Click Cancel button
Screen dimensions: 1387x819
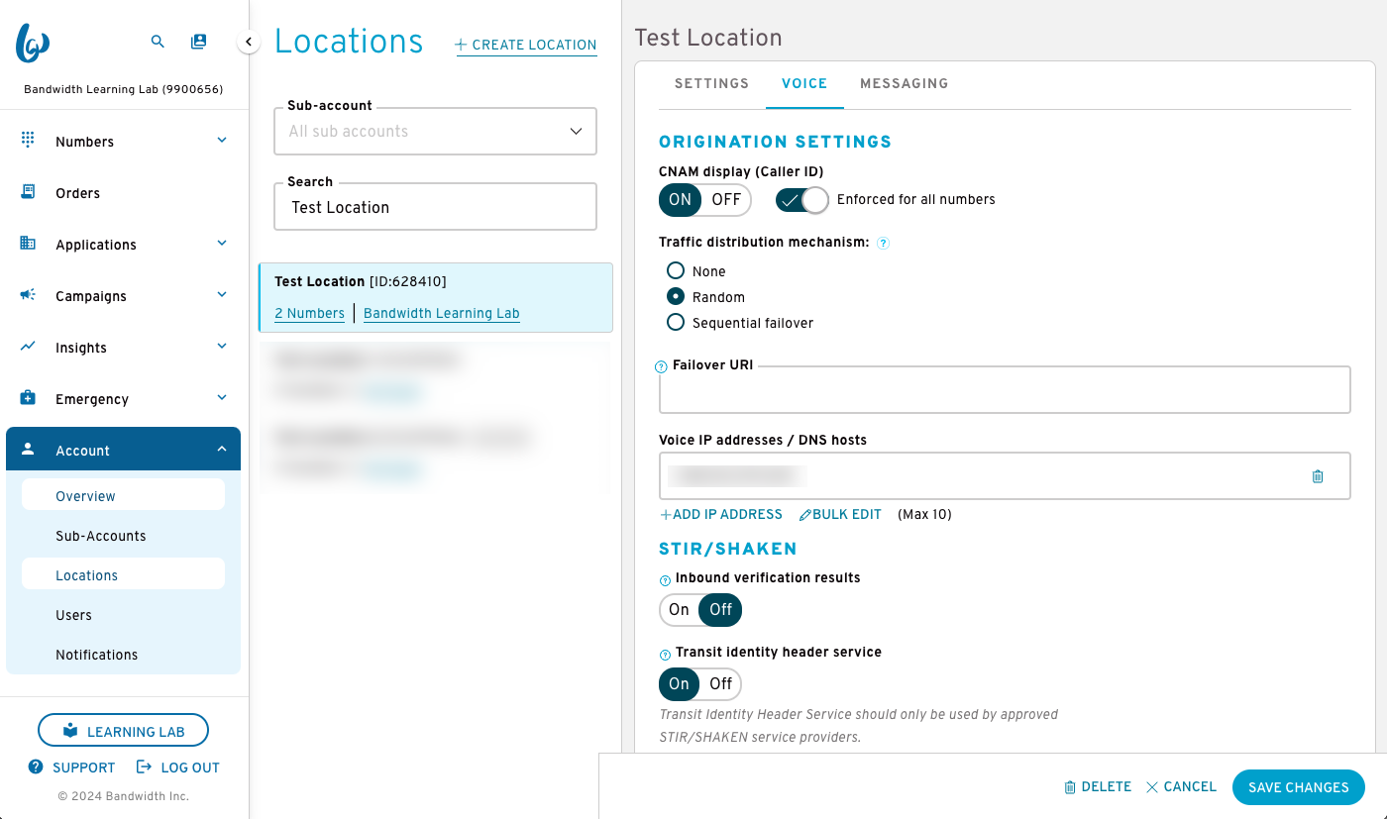pos(1181,786)
